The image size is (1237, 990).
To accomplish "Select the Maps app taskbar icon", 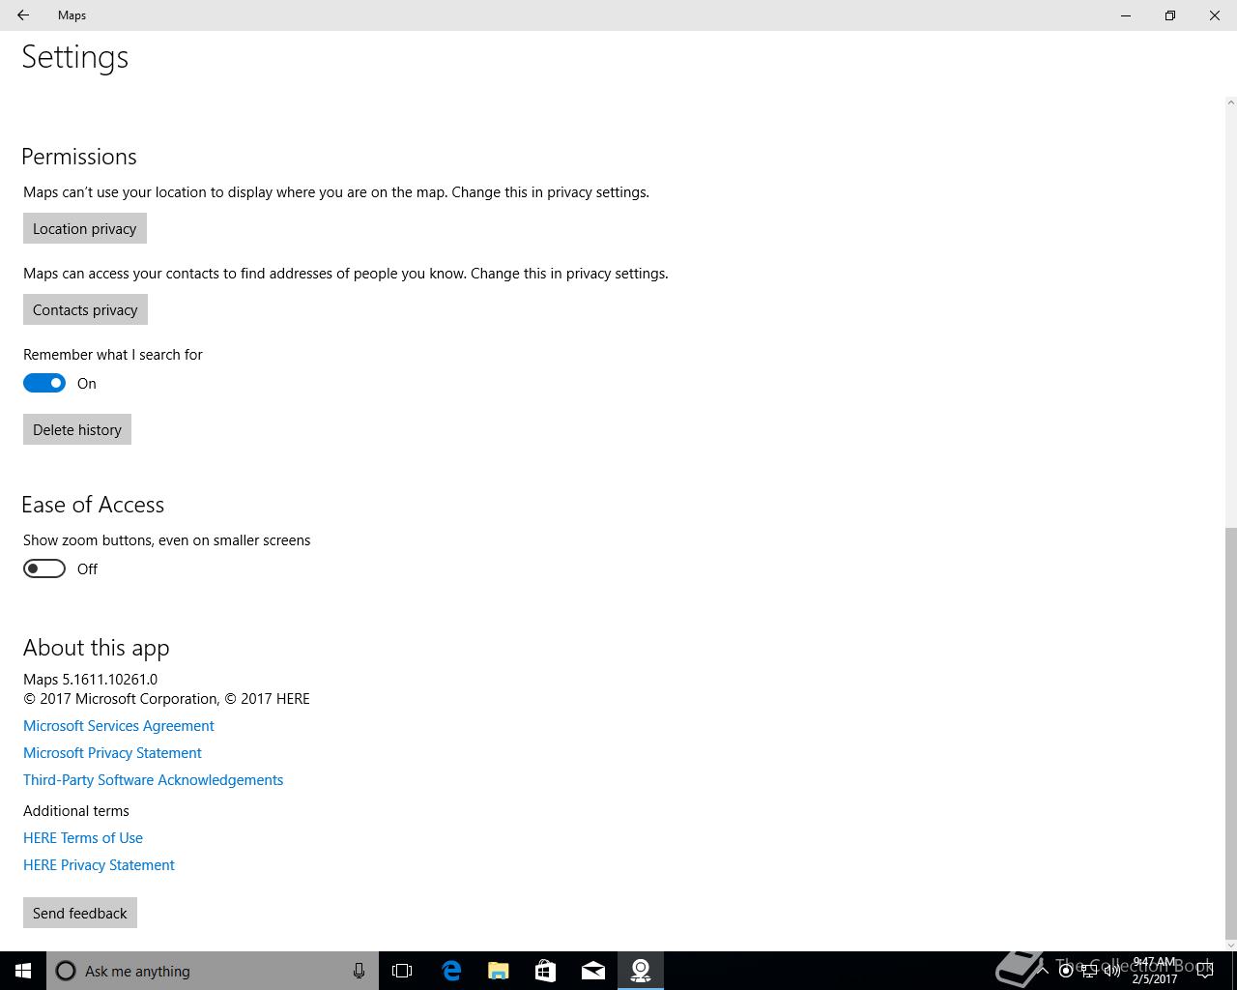I will point(640,971).
